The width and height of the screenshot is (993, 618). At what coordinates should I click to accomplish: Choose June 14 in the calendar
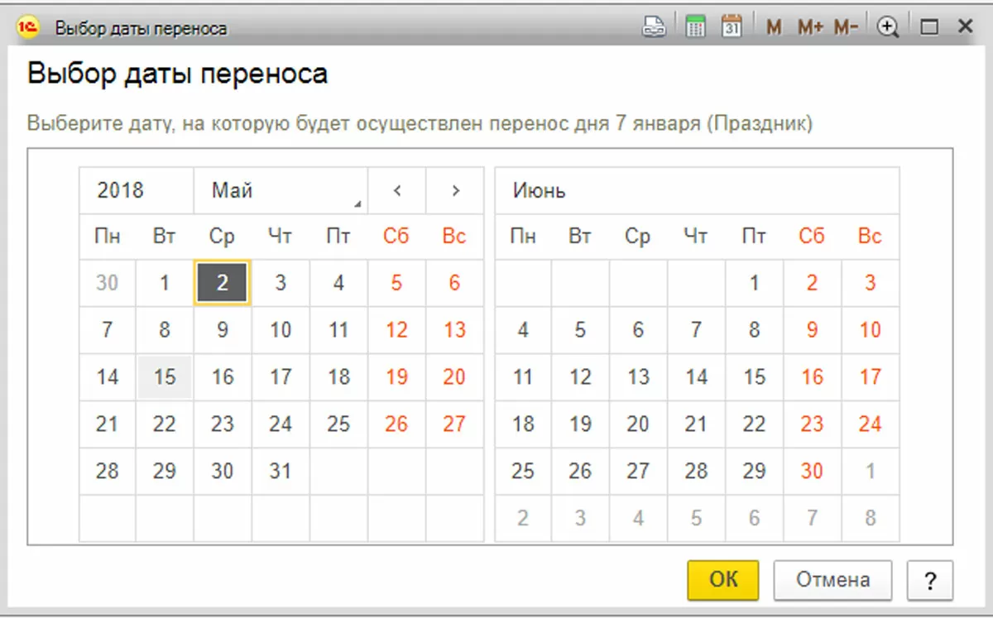696,377
